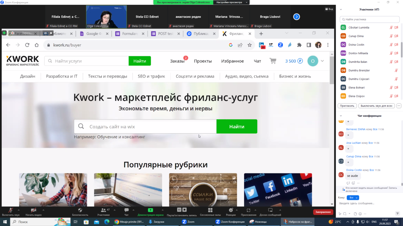Expand the chat options arrow in Zoom toolbar
Image resolution: width=403 pixels, height=226 pixels.
(x=133, y=210)
